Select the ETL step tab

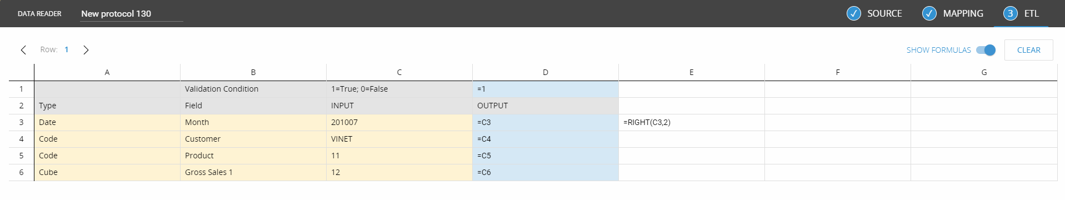tap(1021, 13)
